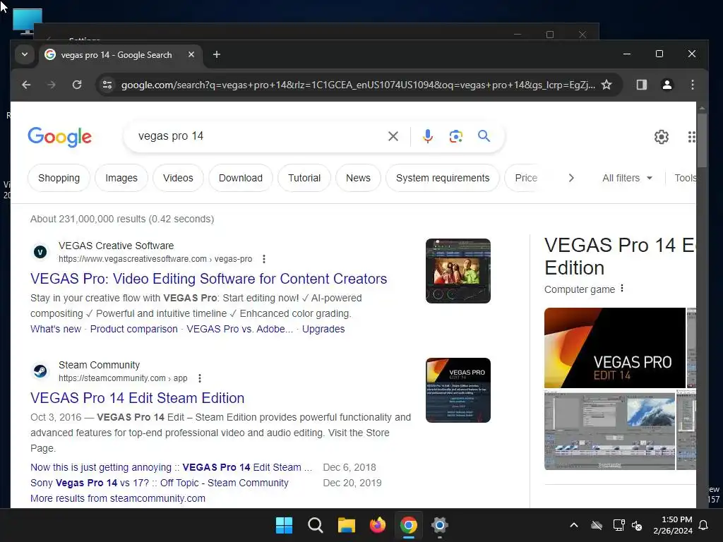Select the Shopping filter chip
Image resolution: width=723 pixels, height=542 pixels.
tap(59, 178)
